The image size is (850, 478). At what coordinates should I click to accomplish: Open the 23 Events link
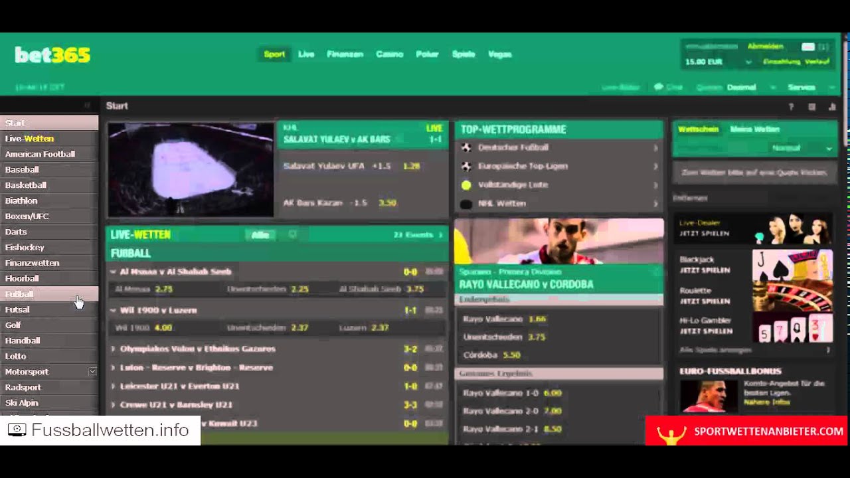point(418,235)
